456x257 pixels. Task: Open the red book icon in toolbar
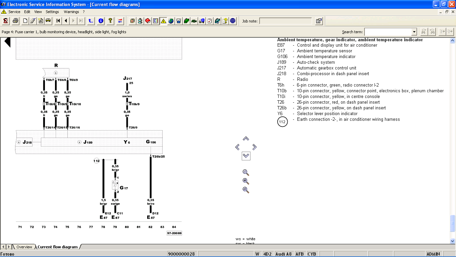point(148,21)
